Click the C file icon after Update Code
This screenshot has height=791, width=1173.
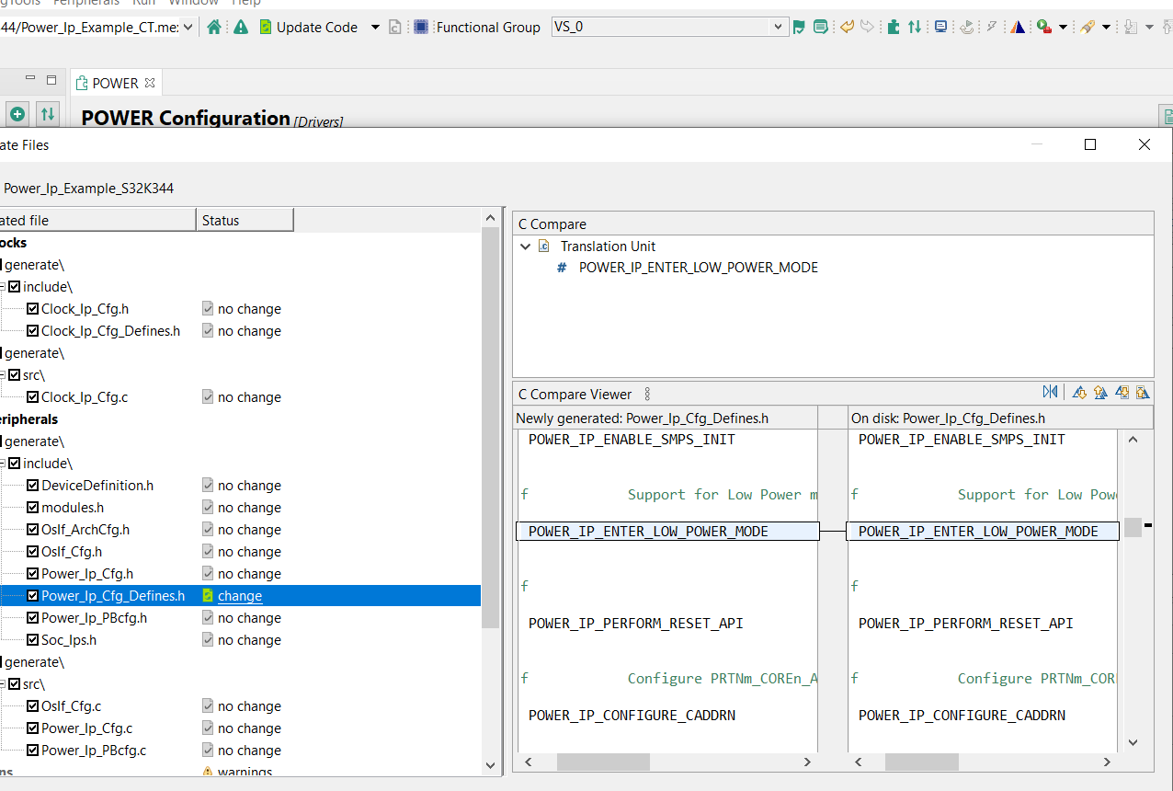pos(394,27)
